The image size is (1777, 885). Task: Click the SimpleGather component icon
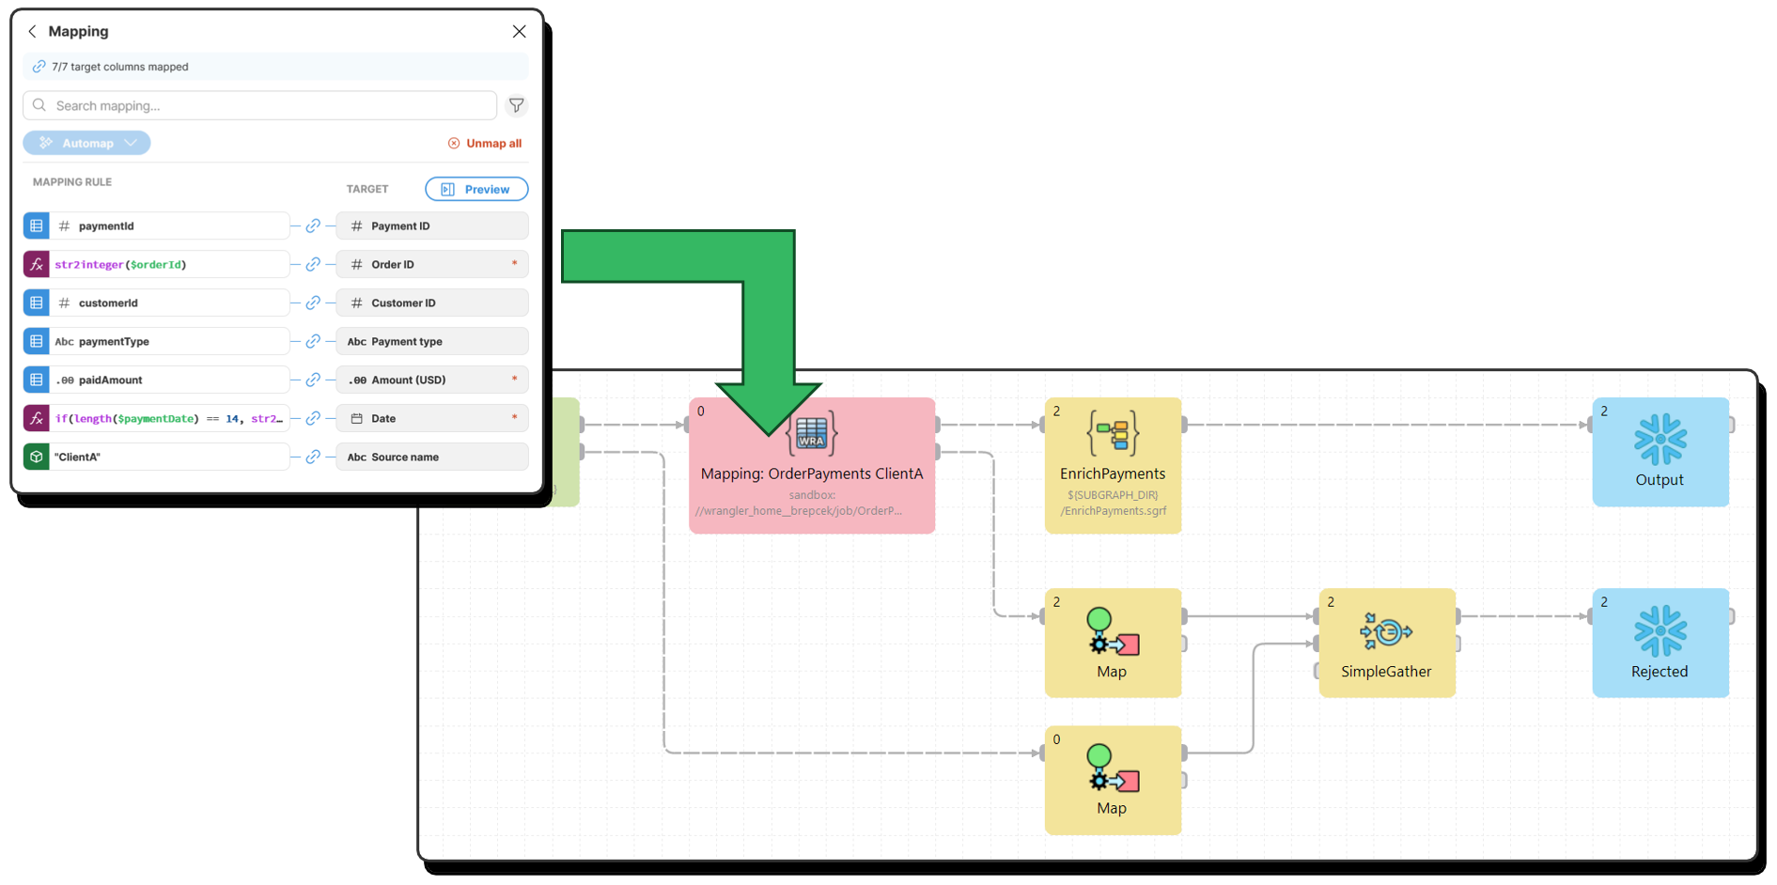coord(1387,631)
